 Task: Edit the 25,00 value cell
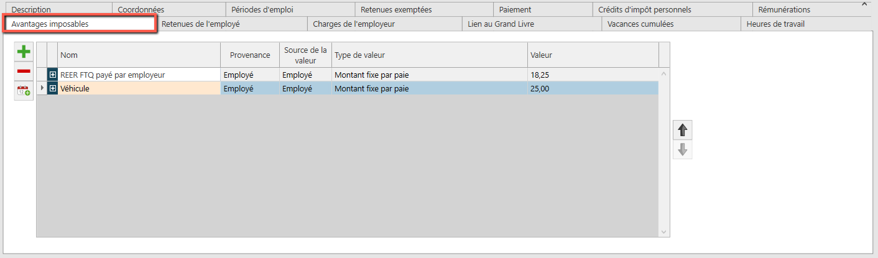[x=593, y=88]
